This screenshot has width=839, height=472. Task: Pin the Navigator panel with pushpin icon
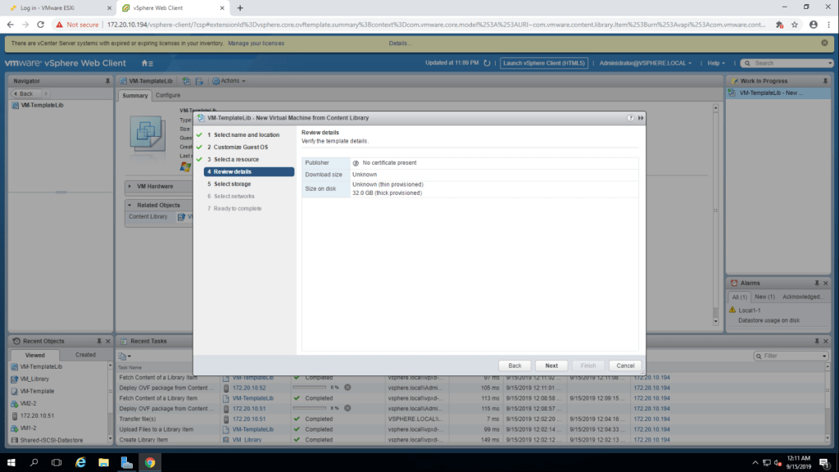(x=107, y=81)
